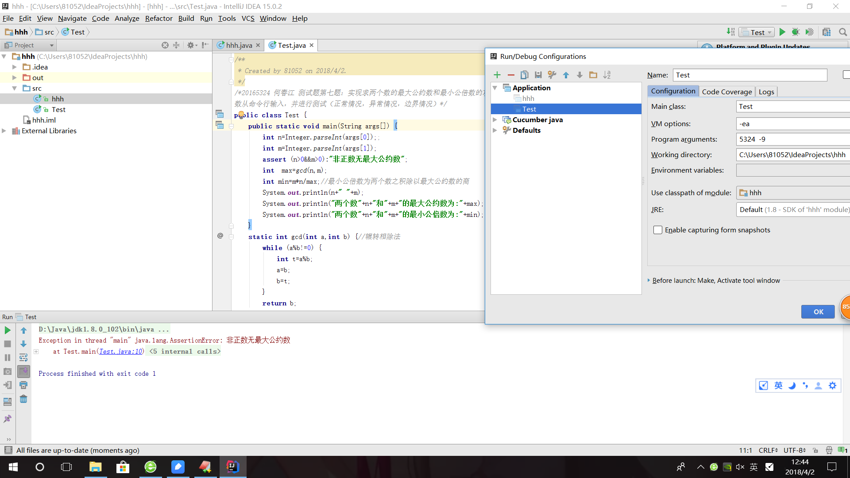Screen dimensions: 850x478
Task: Click the OK button in the dialog
Action: (818, 312)
